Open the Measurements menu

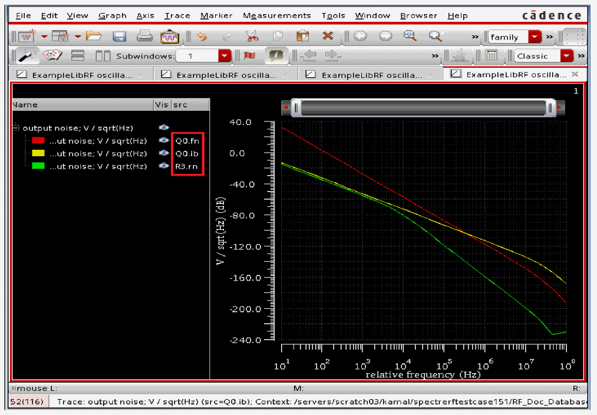point(276,15)
